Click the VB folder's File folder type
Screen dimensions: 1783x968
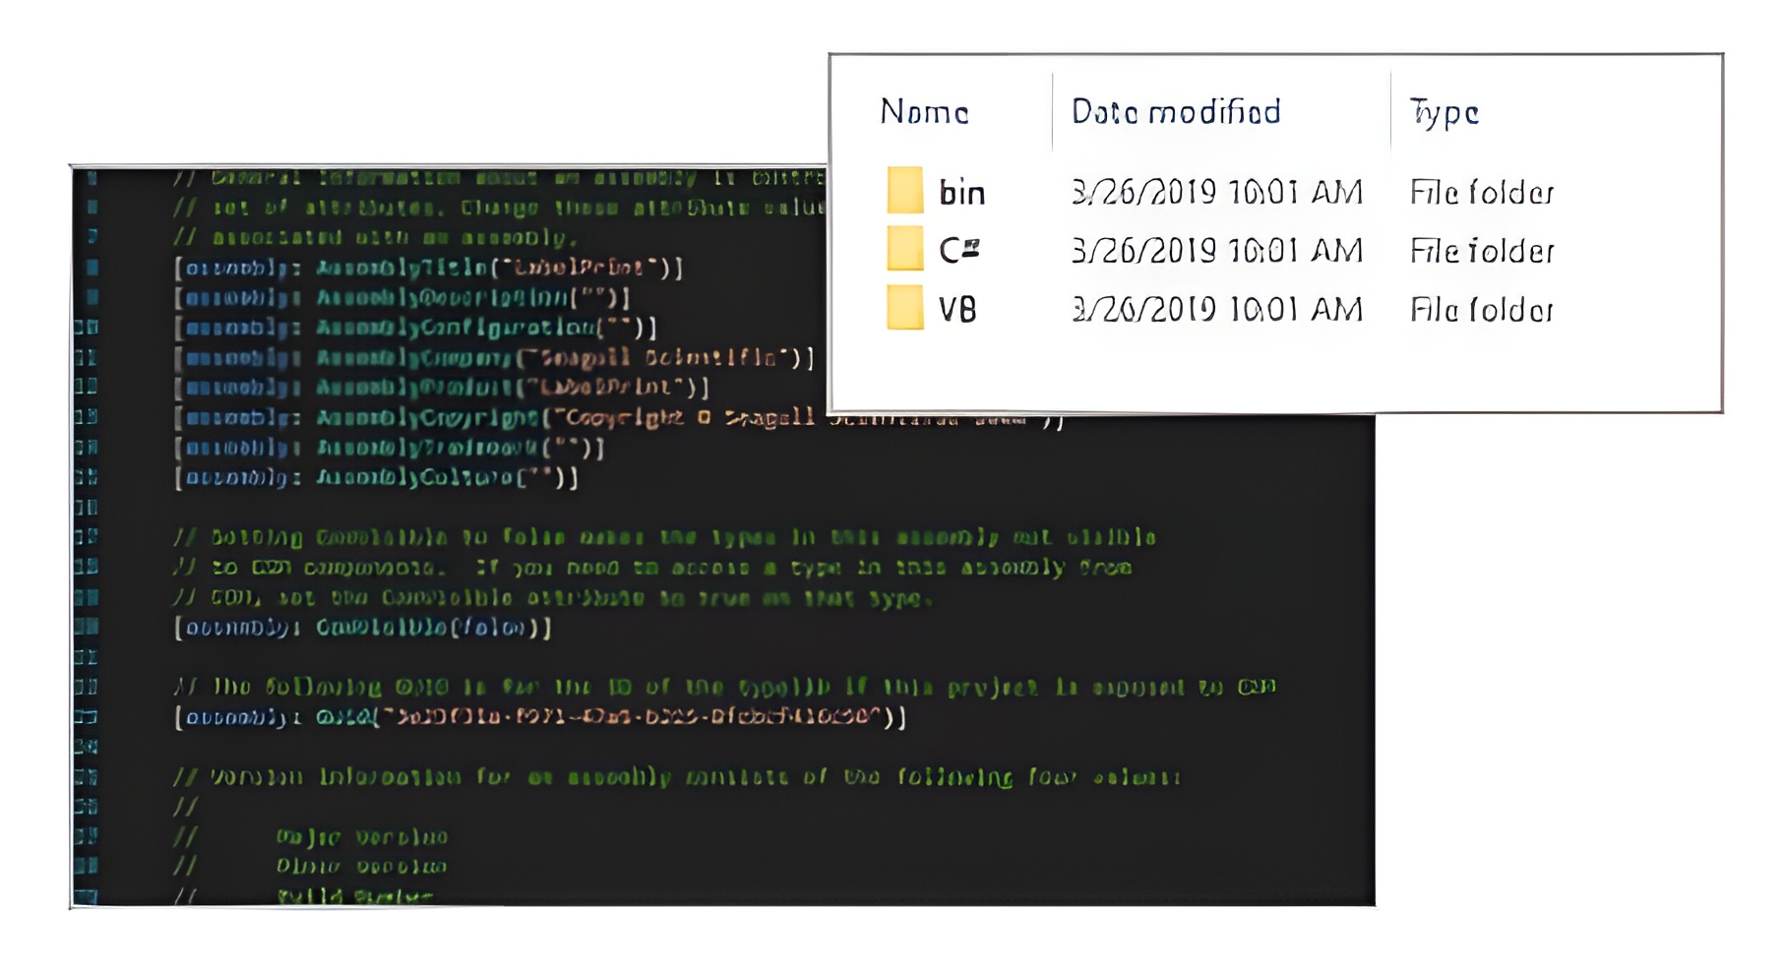[1481, 311]
